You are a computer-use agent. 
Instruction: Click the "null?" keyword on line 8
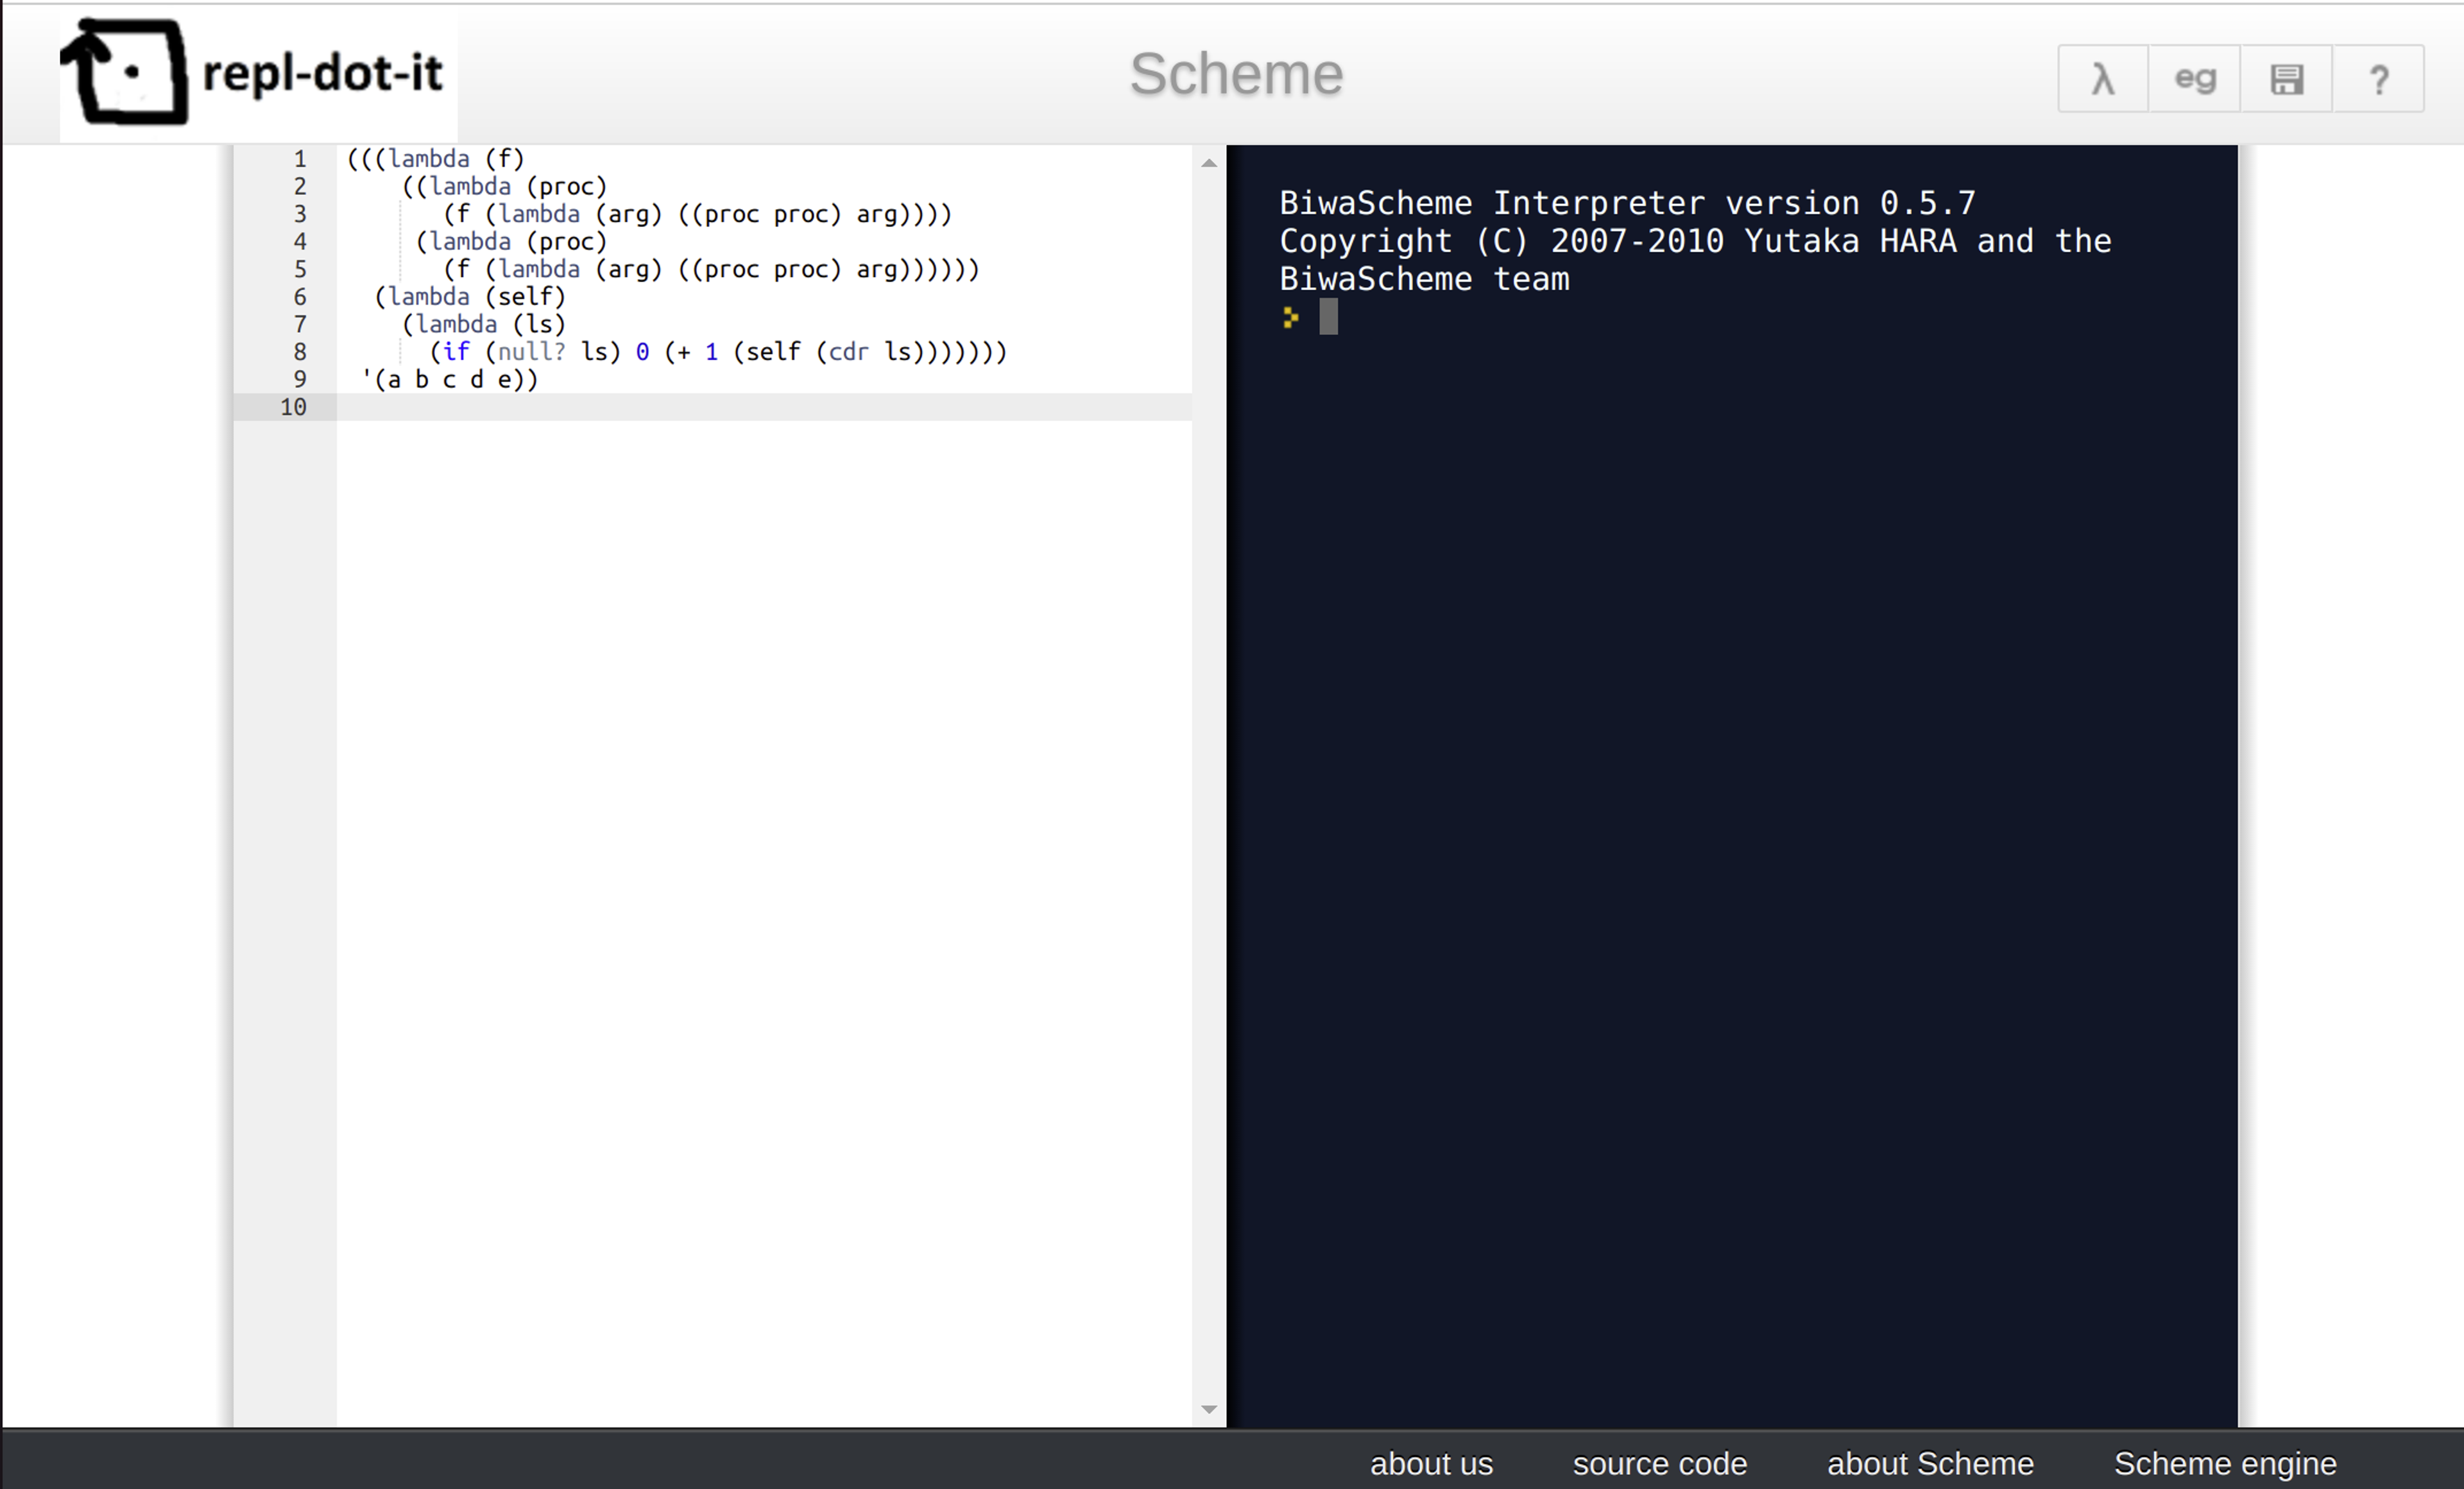point(532,352)
